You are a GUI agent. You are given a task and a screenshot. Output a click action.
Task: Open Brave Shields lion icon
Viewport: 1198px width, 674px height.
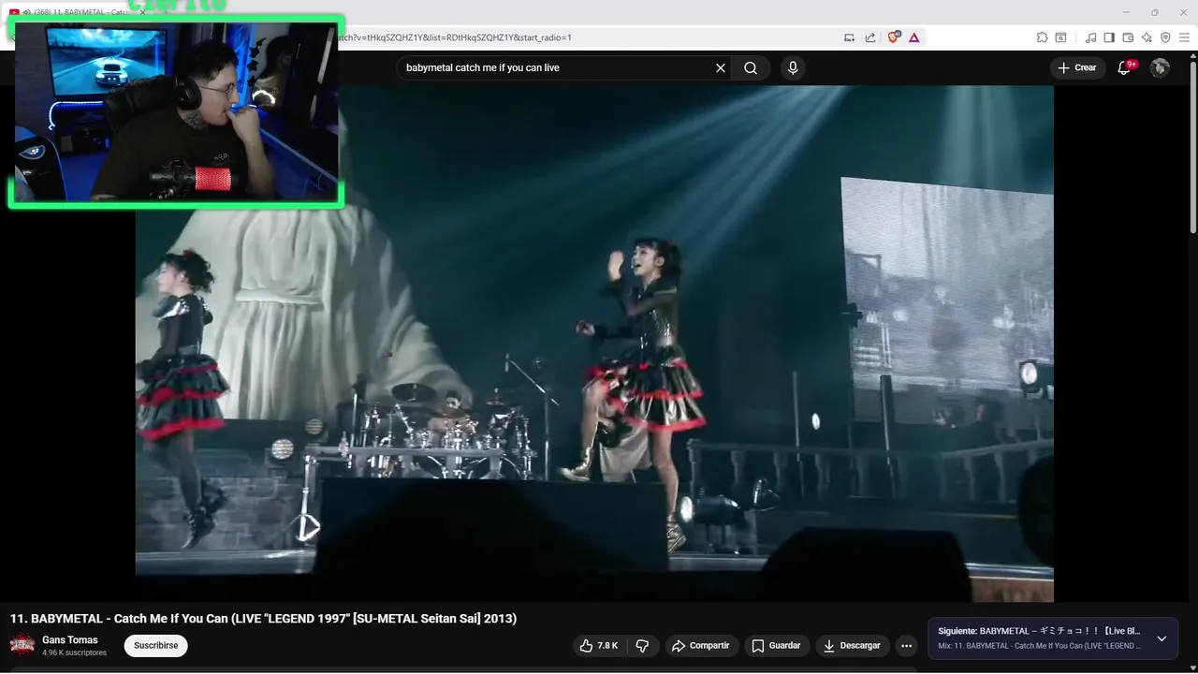[893, 37]
